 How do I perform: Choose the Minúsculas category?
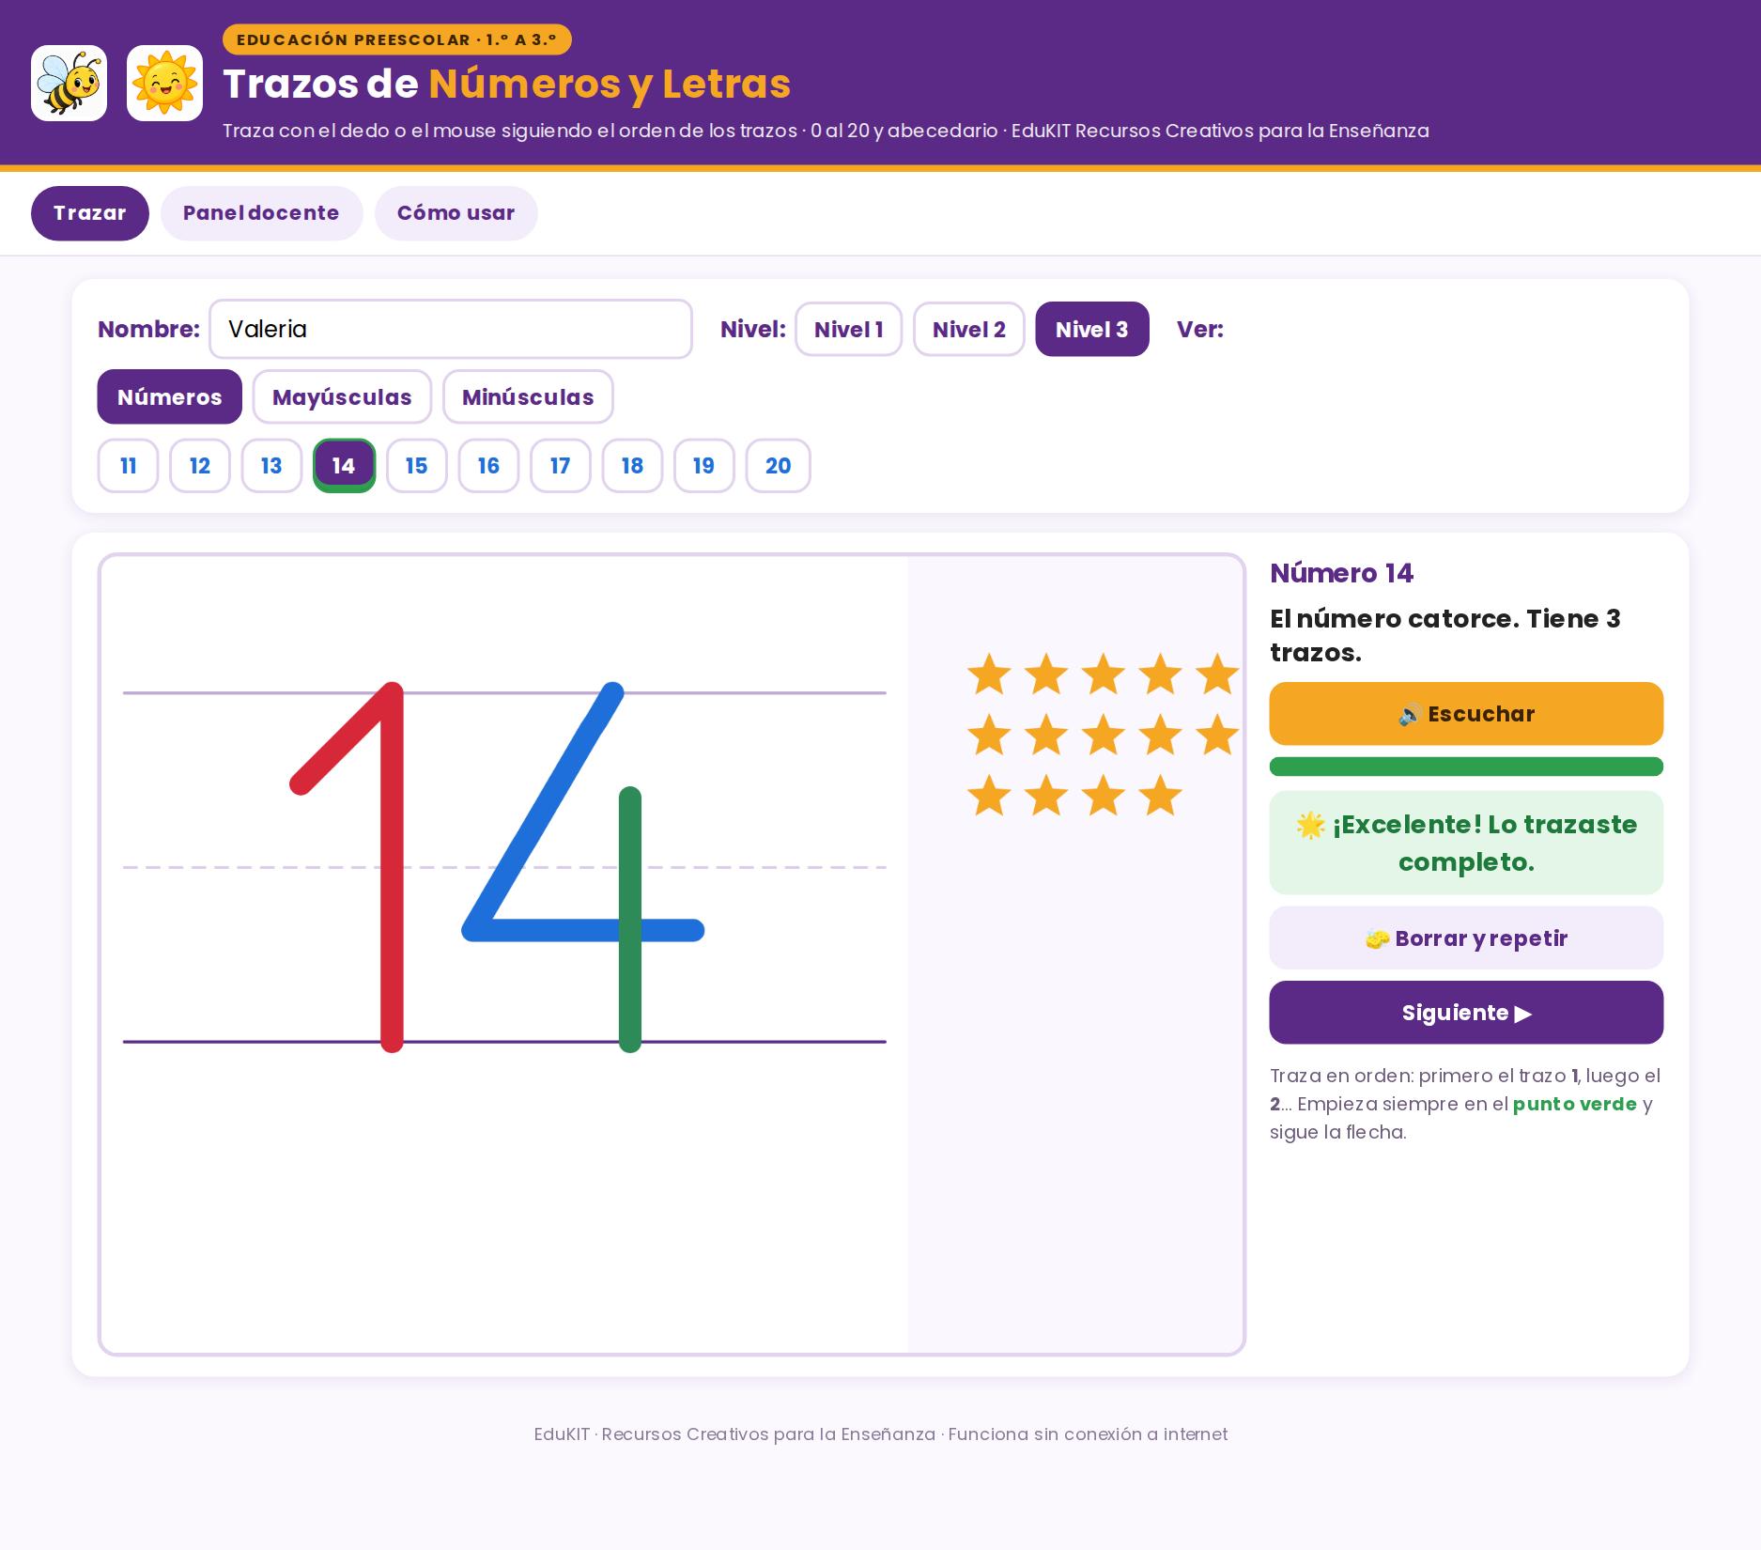point(528,396)
